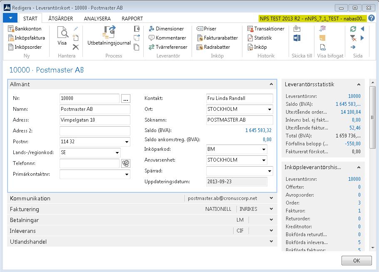Open the Utbetalningsjournal

pyautogui.click(x=109, y=36)
